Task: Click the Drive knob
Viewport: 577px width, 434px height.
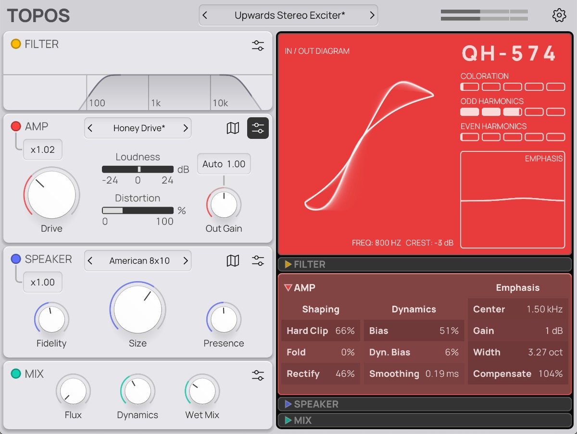Action: coord(51,194)
